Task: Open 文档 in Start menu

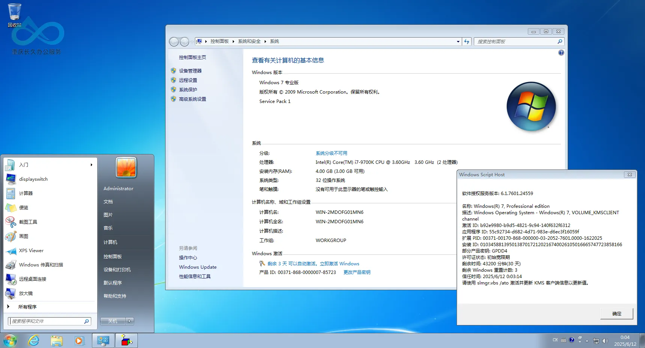Action: pyautogui.click(x=108, y=202)
